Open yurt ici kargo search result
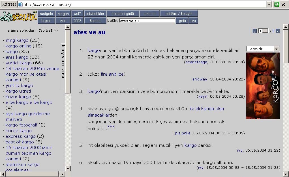This screenshot has width=289, height=177. click(19, 86)
